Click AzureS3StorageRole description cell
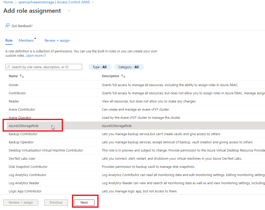This screenshot has width=265, height=210. pyautogui.click(x=117, y=126)
